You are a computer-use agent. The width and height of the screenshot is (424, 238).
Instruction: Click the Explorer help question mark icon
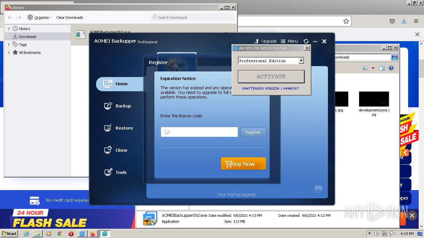click(391, 68)
